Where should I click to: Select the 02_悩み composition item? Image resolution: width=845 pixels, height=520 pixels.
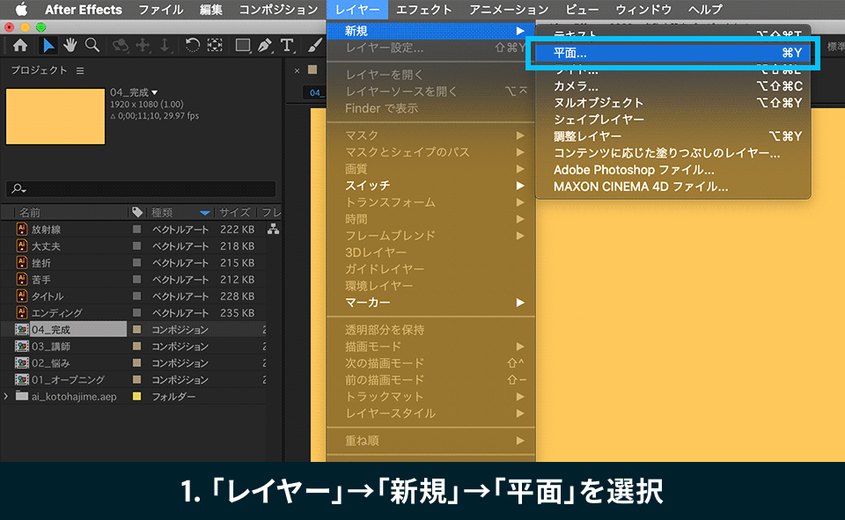[51, 363]
